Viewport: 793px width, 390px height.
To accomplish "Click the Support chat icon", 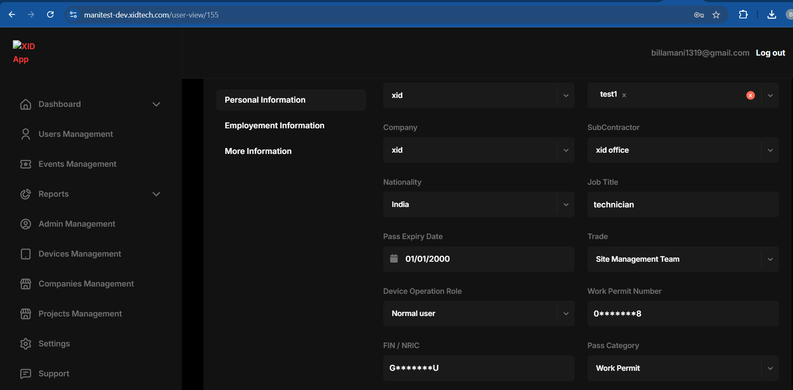I will tap(26, 374).
